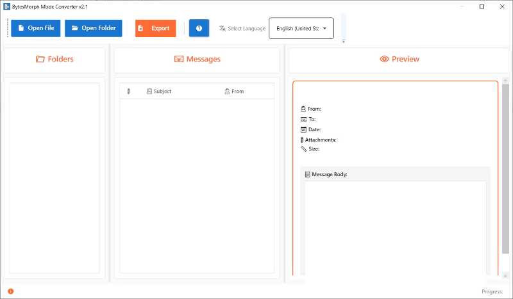513x299 pixels.
Task: Click the toolbar overflow arrow
Action: [343, 42]
